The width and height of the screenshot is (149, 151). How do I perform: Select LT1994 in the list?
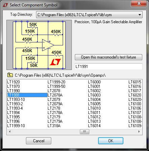13,113
